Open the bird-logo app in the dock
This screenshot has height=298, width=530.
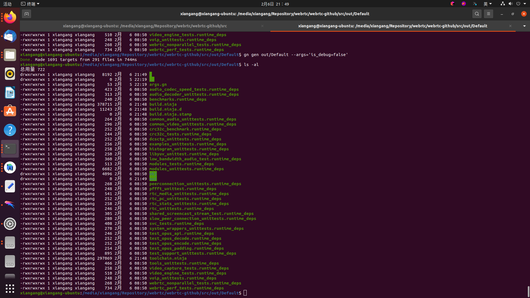click(x=10, y=205)
